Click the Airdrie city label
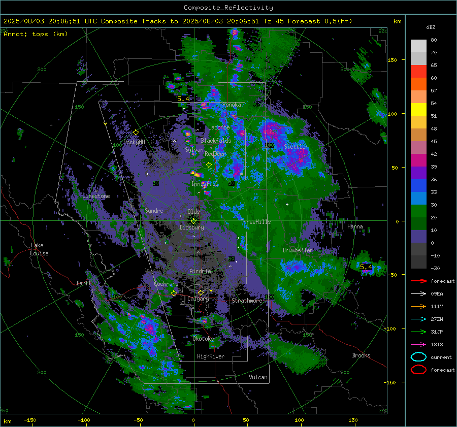This screenshot has width=457, height=427. [x=200, y=271]
